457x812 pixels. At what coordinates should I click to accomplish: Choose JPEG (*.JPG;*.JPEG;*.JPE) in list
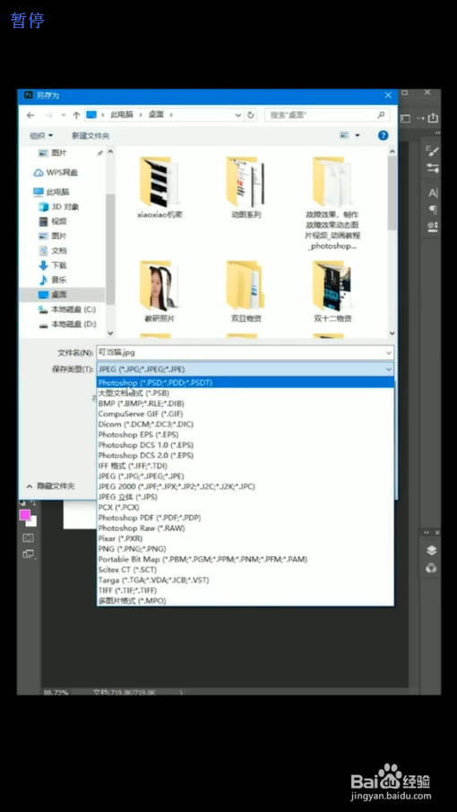tap(245, 476)
